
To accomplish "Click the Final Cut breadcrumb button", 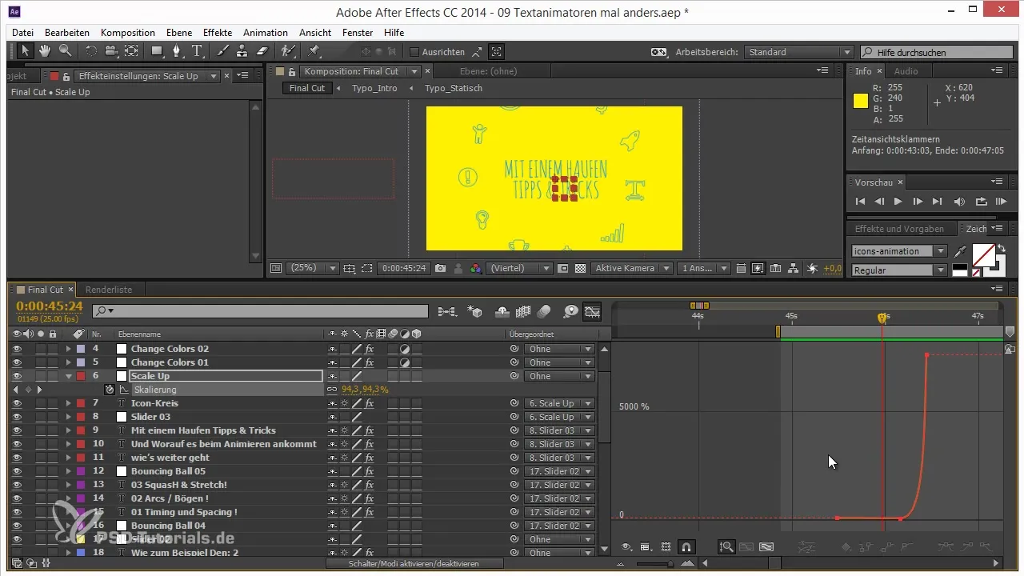I will pos(307,88).
